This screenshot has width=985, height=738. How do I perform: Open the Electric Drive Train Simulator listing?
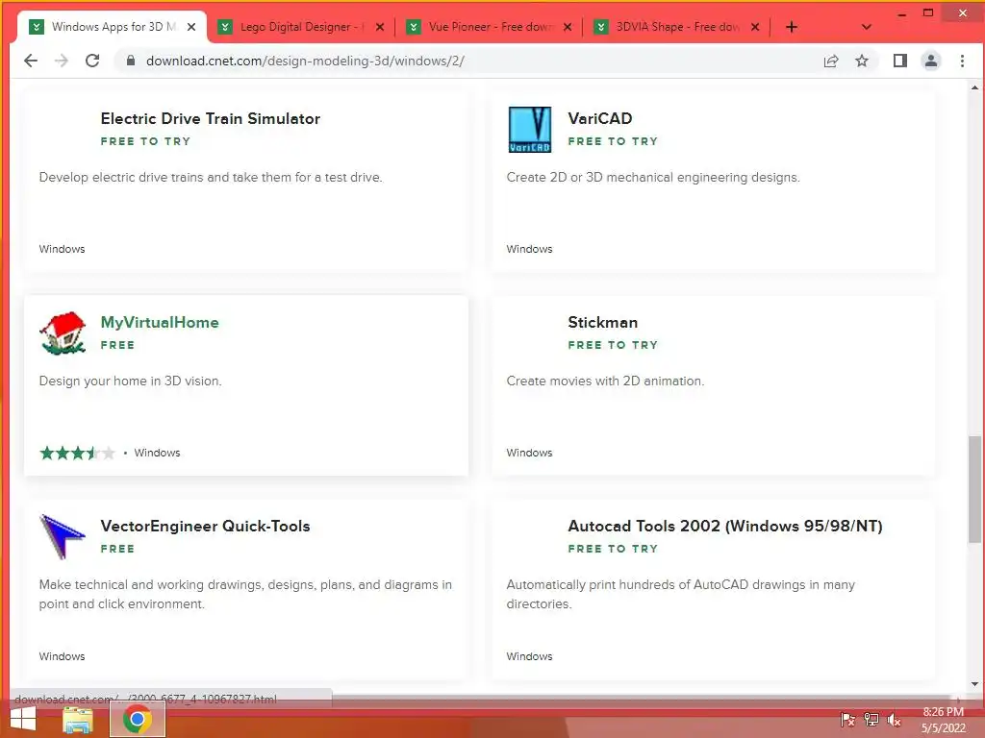210,118
